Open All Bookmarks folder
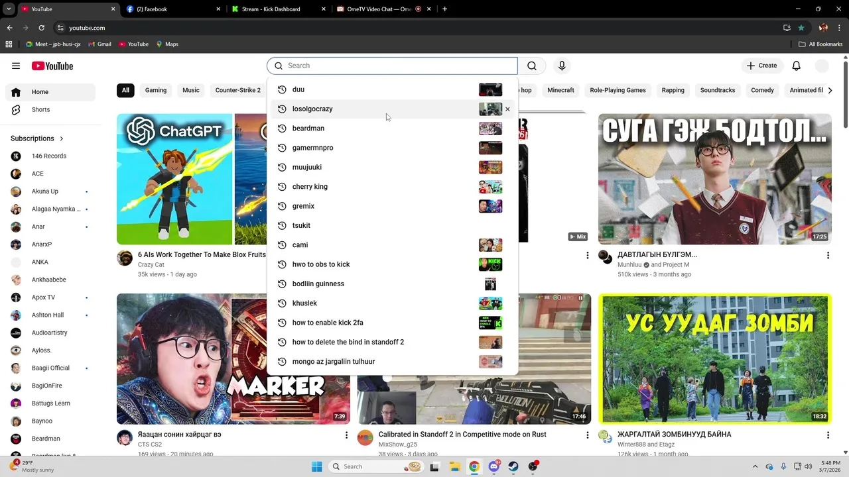The width and height of the screenshot is (849, 477). (820, 44)
